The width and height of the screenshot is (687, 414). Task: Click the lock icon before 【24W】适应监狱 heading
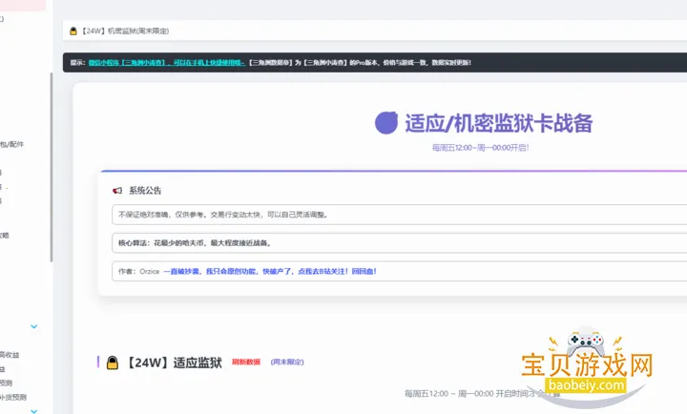113,362
